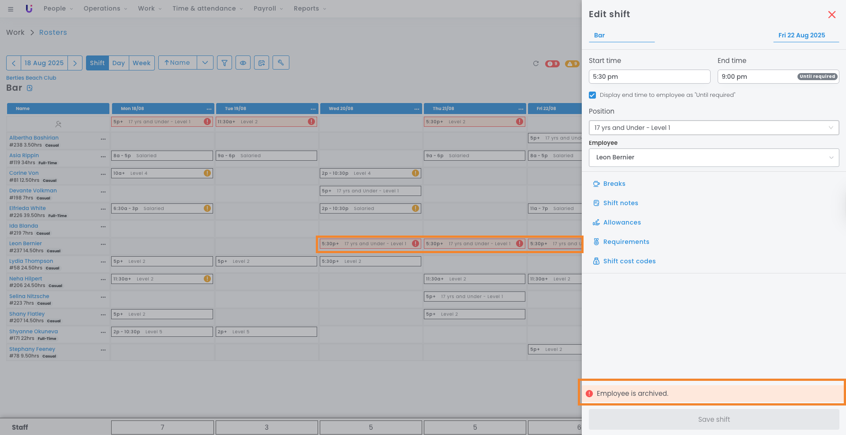Click the roster calendar actions icon
The width and height of the screenshot is (846, 435).
pos(262,63)
